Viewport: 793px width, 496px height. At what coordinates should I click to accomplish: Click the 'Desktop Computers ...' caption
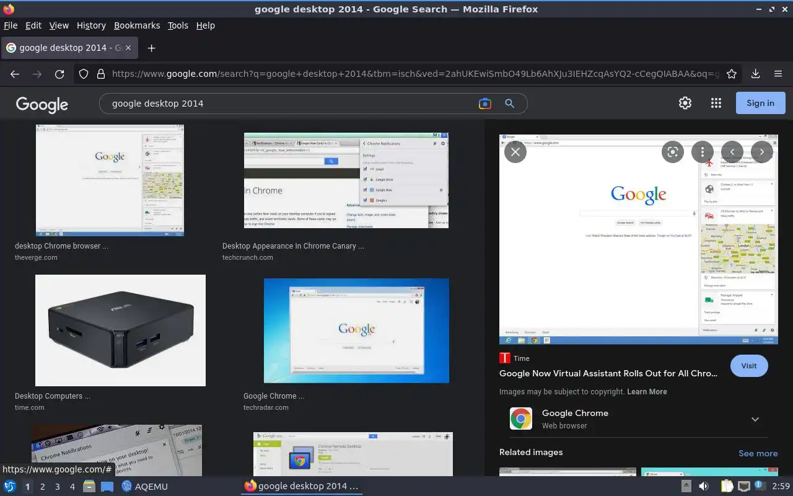[x=53, y=396]
